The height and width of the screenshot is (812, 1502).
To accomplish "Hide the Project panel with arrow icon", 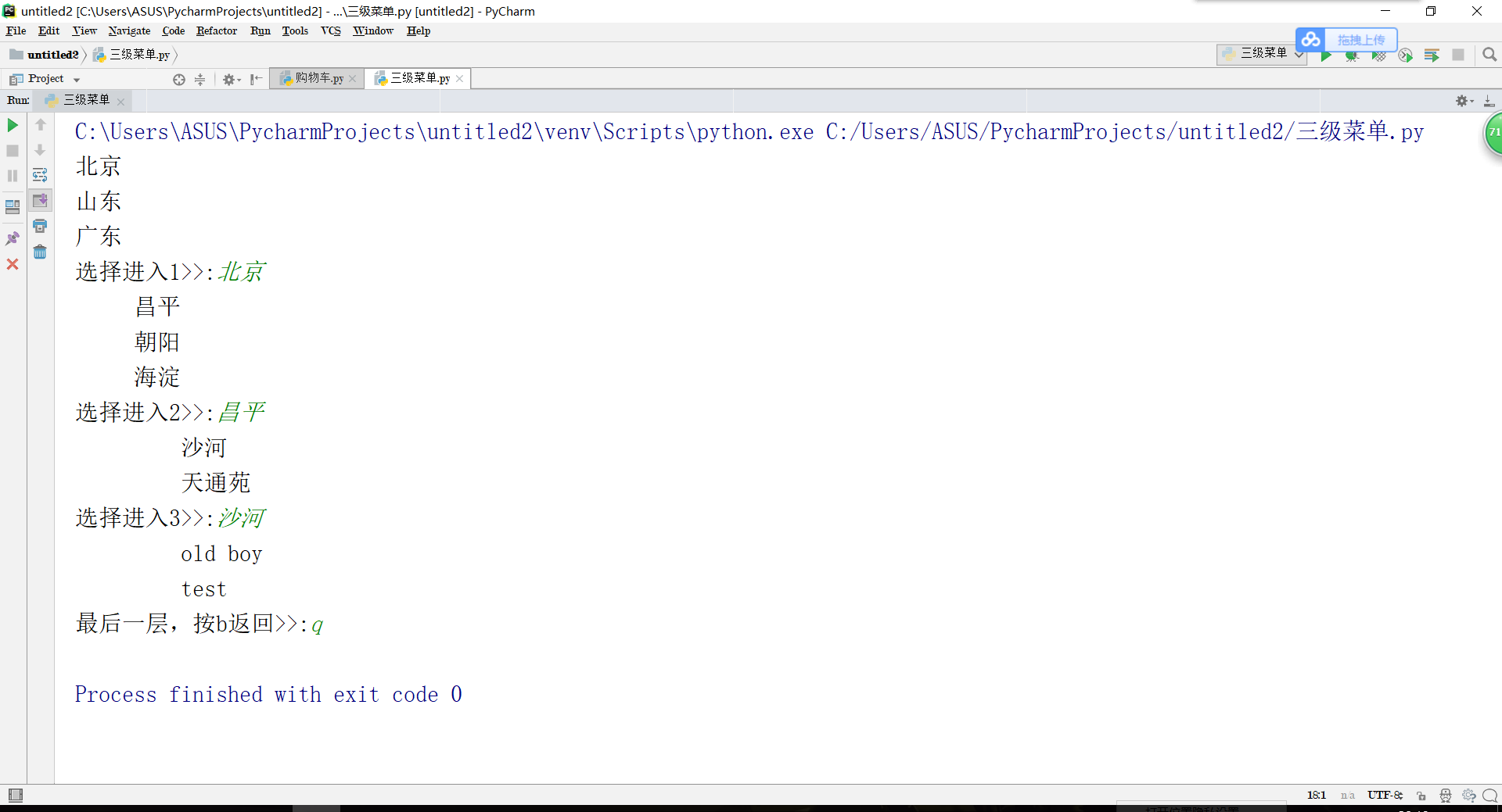I will pyautogui.click(x=256, y=79).
